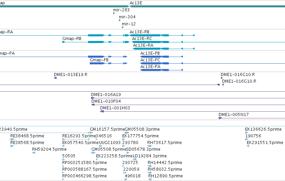Screen dimensions: 285x181
Task: Click the DME1-010P04 arrow glyph
Action: point(93,105)
